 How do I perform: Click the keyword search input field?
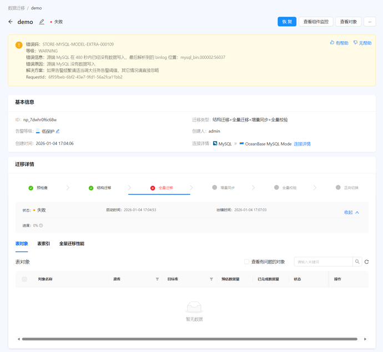pos(323,262)
